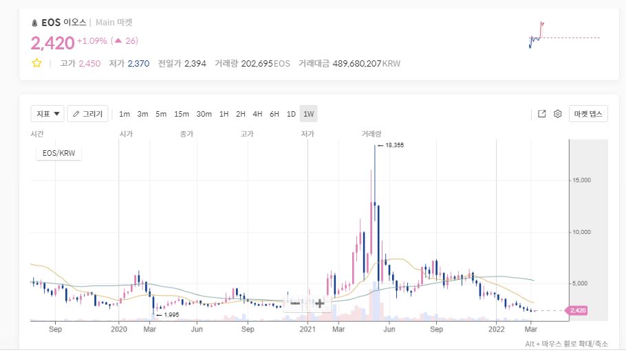The width and height of the screenshot is (626, 352).
Task: Switch chart to 2H interval
Action: tap(241, 114)
